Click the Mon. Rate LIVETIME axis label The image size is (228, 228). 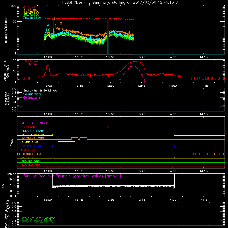pos(7,214)
